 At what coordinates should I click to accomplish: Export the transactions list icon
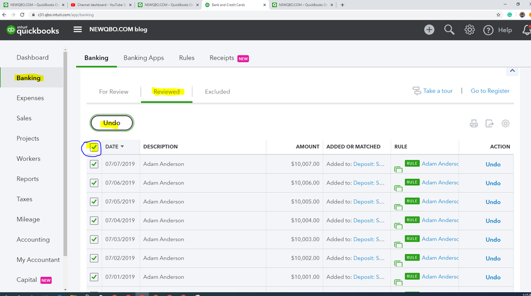(x=490, y=124)
